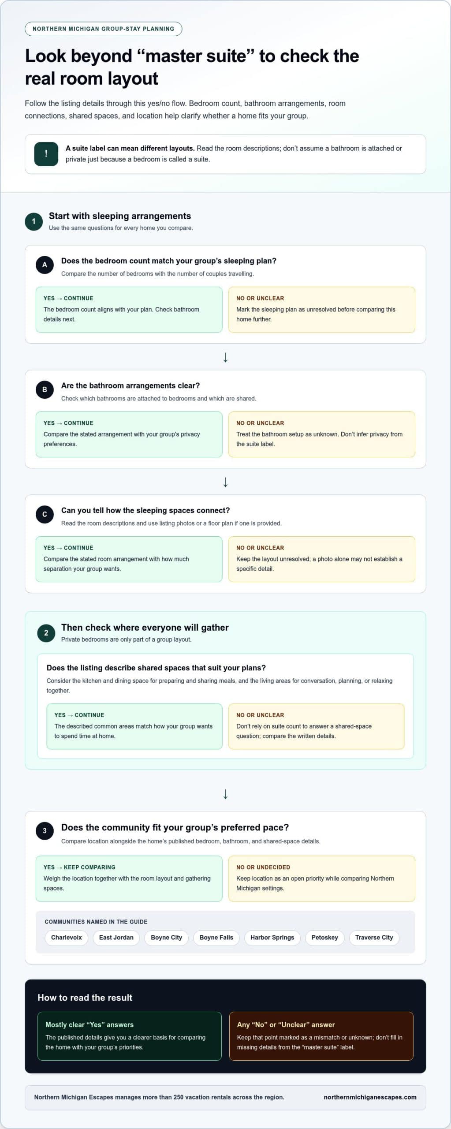Open northernmichiganescapes.com link
This screenshot has width=451, height=1129.
[370, 1097]
